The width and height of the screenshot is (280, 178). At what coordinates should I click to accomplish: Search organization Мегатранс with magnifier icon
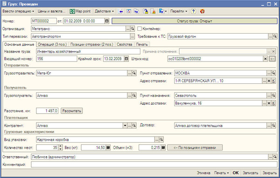pyautogui.click(x=133, y=28)
